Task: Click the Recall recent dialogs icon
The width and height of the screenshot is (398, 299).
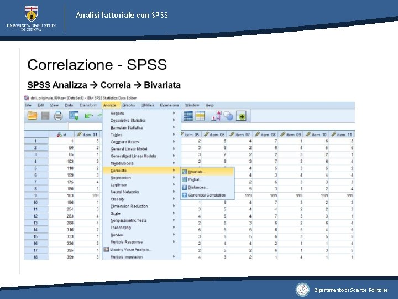Action: point(74,116)
